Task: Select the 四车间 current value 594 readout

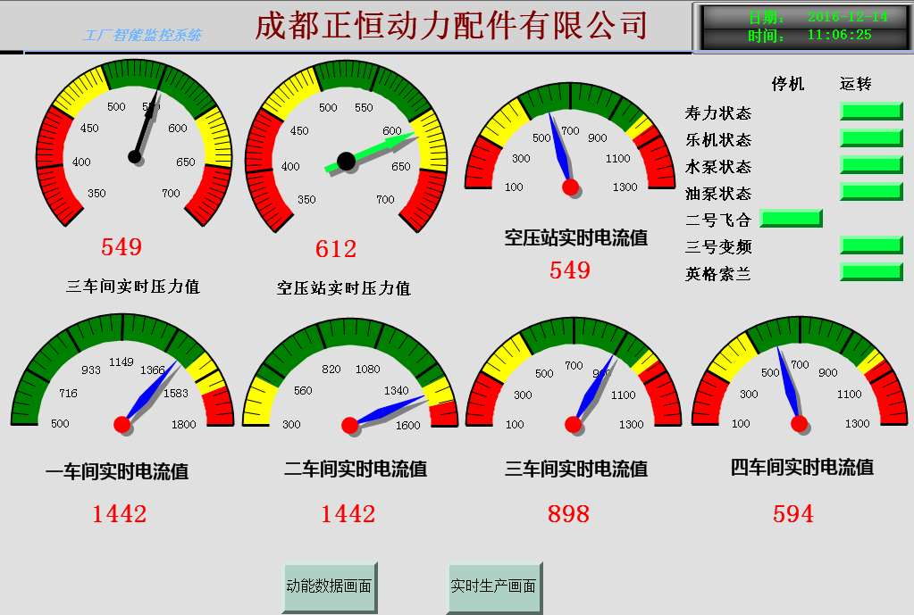Action: point(793,513)
